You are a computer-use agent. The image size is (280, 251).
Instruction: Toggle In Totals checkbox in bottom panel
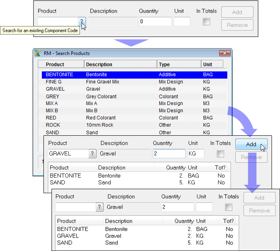[229, 207]
